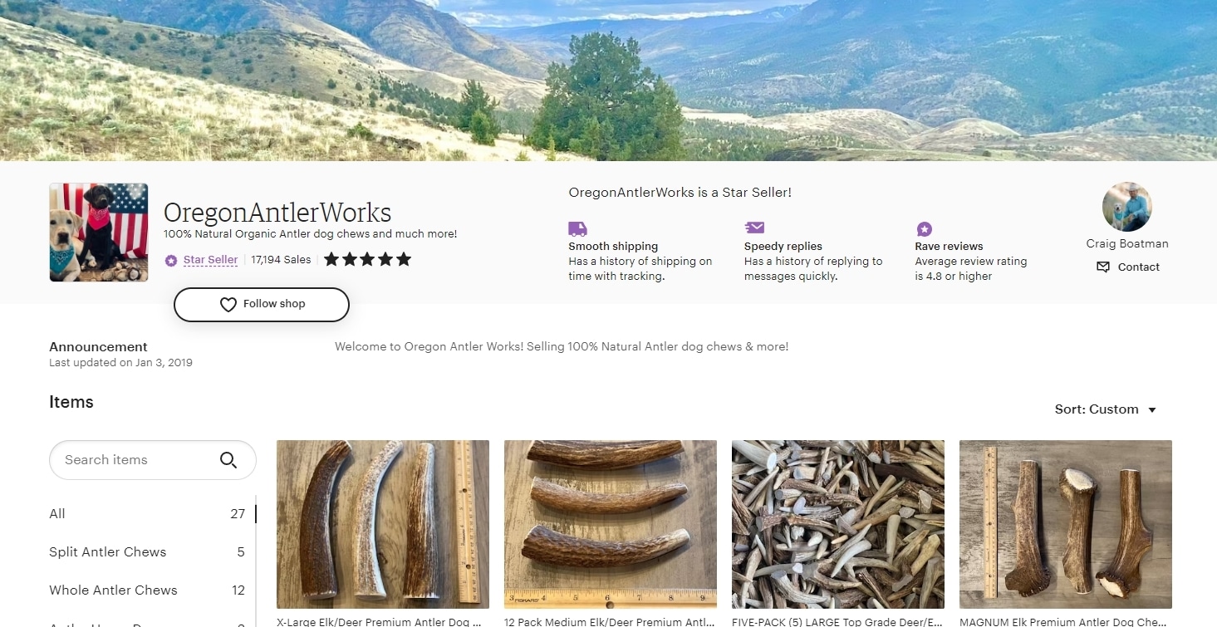Click the search magnifier icon

point(228,460)
